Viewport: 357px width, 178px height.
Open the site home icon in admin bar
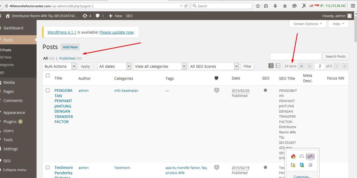(8, 16)
